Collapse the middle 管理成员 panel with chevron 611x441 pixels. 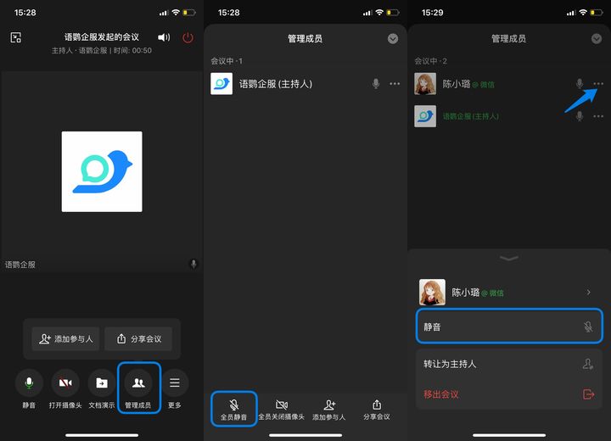pos(392,39)
